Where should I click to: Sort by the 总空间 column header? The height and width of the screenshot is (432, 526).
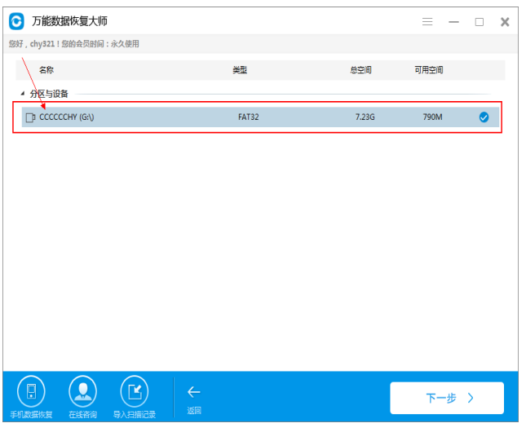click(360, 70)
